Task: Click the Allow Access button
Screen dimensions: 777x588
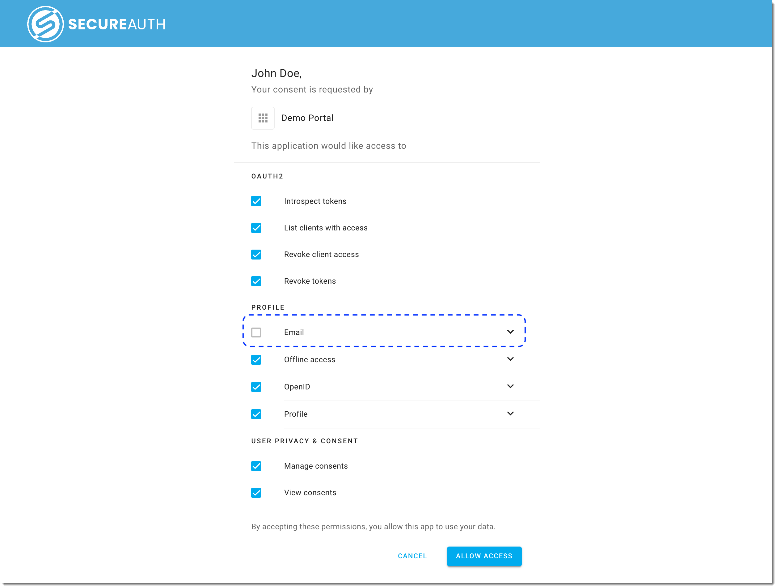Action: point(484,556)
